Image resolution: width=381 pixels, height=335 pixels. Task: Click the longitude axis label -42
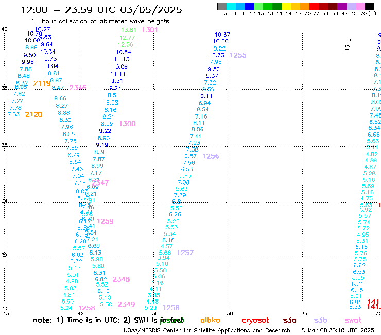79,314
